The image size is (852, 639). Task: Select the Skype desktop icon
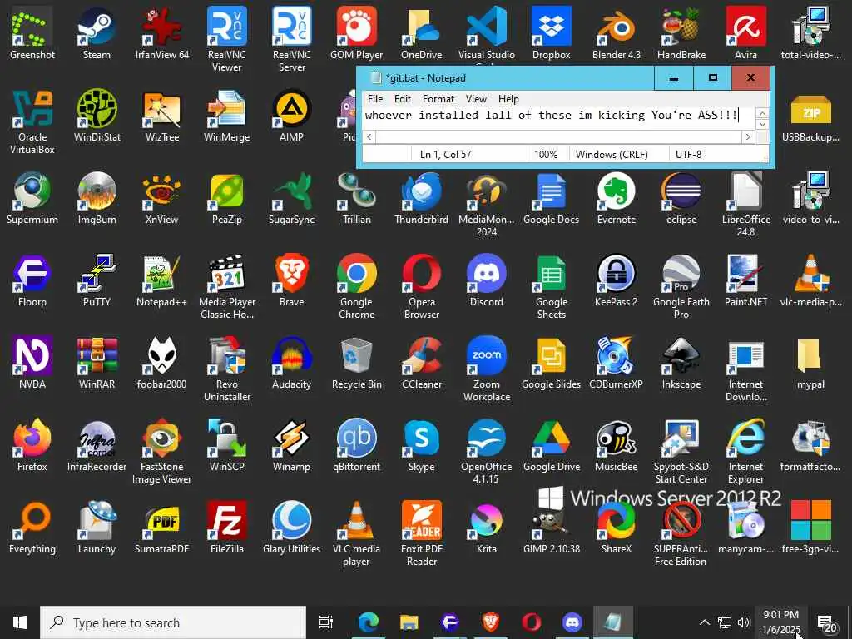(x=422, y=445)
